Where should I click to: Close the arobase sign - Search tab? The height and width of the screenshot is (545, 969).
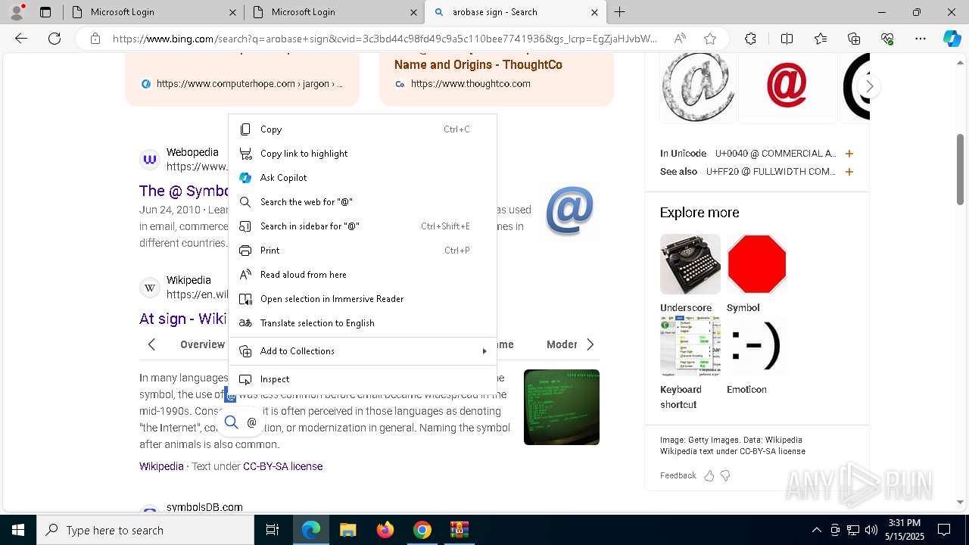point(594,12)
